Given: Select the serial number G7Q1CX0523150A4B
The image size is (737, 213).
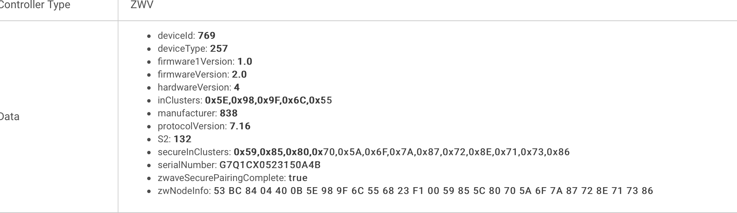Looking at the screenshot, I should coord(270,165).
